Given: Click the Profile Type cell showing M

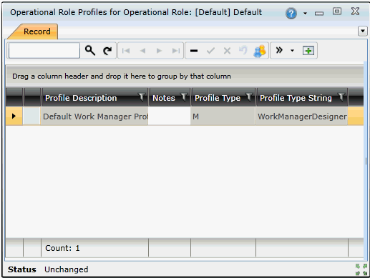Looking at the screenshot, I should (x=223, y=116).
